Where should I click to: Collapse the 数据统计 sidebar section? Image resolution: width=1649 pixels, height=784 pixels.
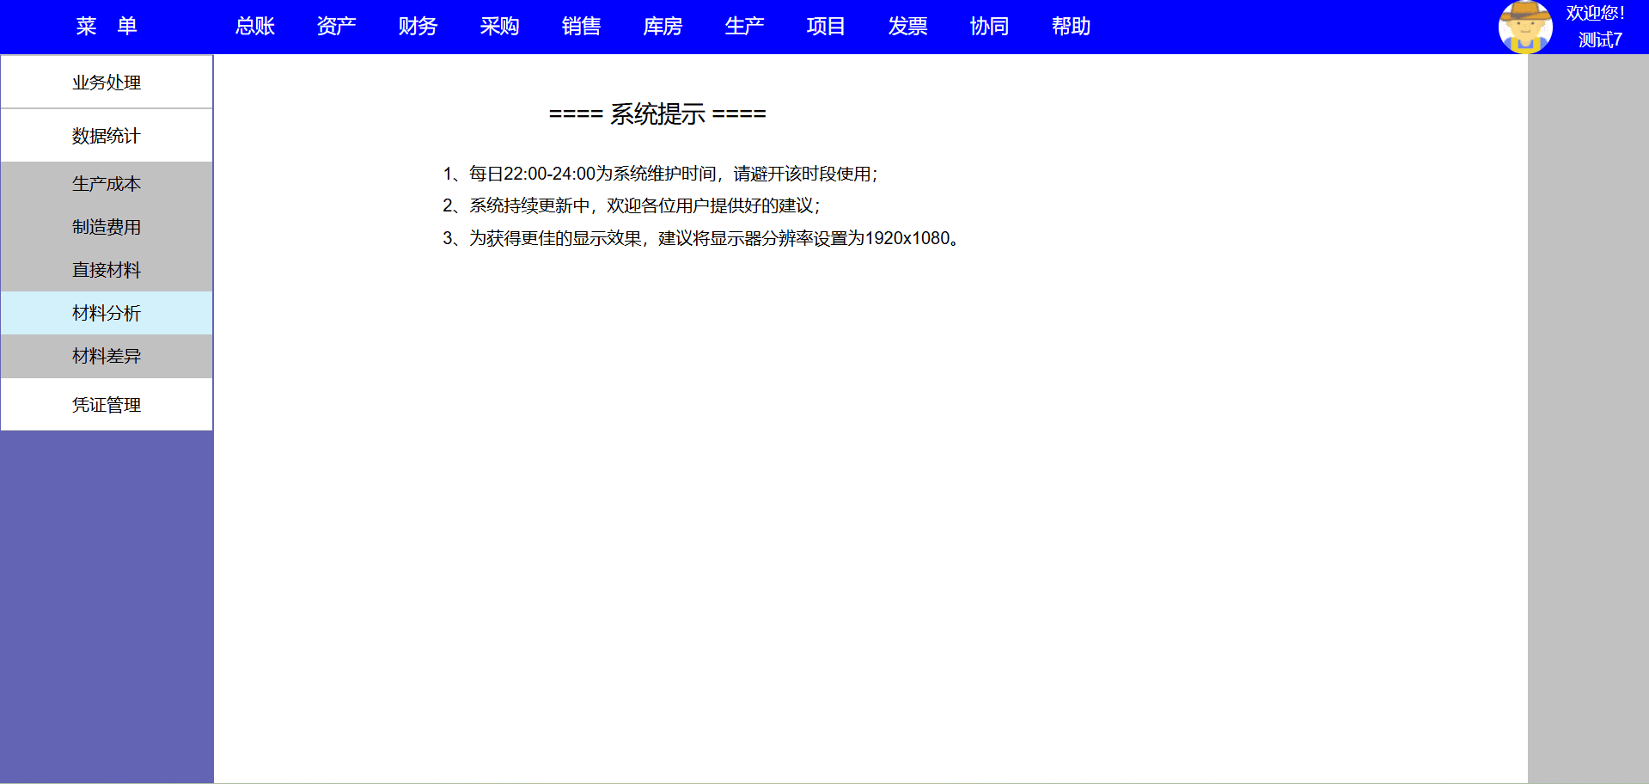pyautogui.click(x=107, y=136)
